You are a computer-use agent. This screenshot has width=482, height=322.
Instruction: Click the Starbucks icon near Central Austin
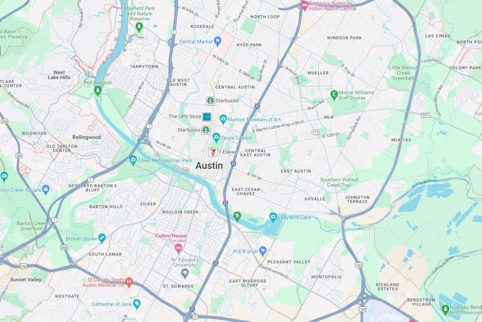pyautogui.click(x=210, y=101)
